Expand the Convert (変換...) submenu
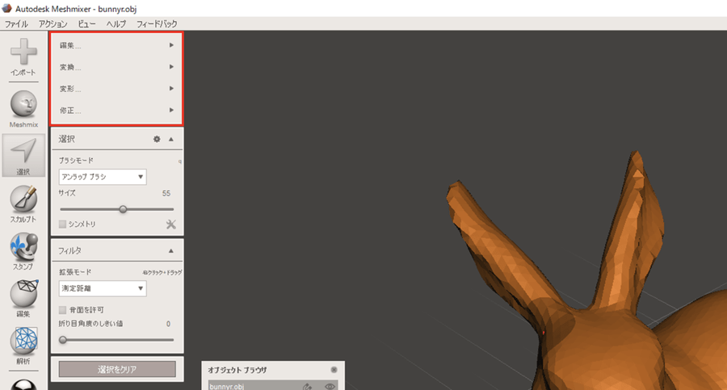727x390 pixels. pyautogui.click(x=116, y=67)
